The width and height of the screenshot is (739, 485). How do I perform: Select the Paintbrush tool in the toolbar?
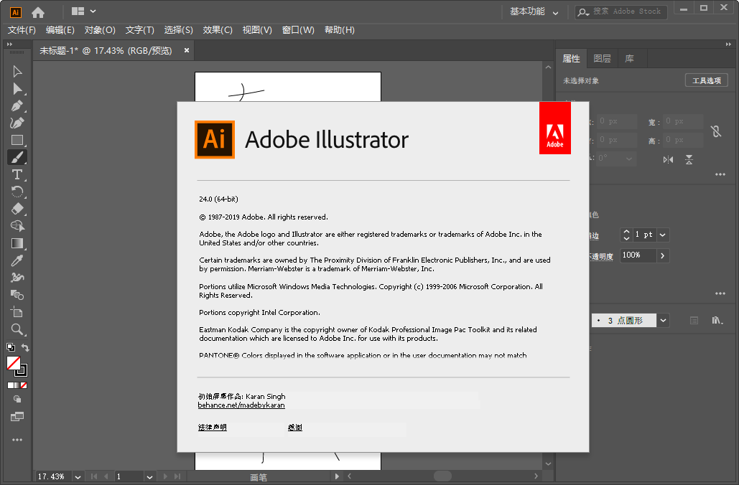(17, 158)
